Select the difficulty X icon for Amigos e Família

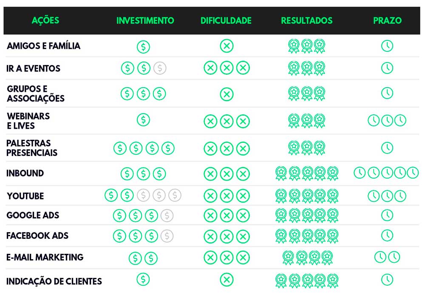pyautogui.click(x=227, y=46)
